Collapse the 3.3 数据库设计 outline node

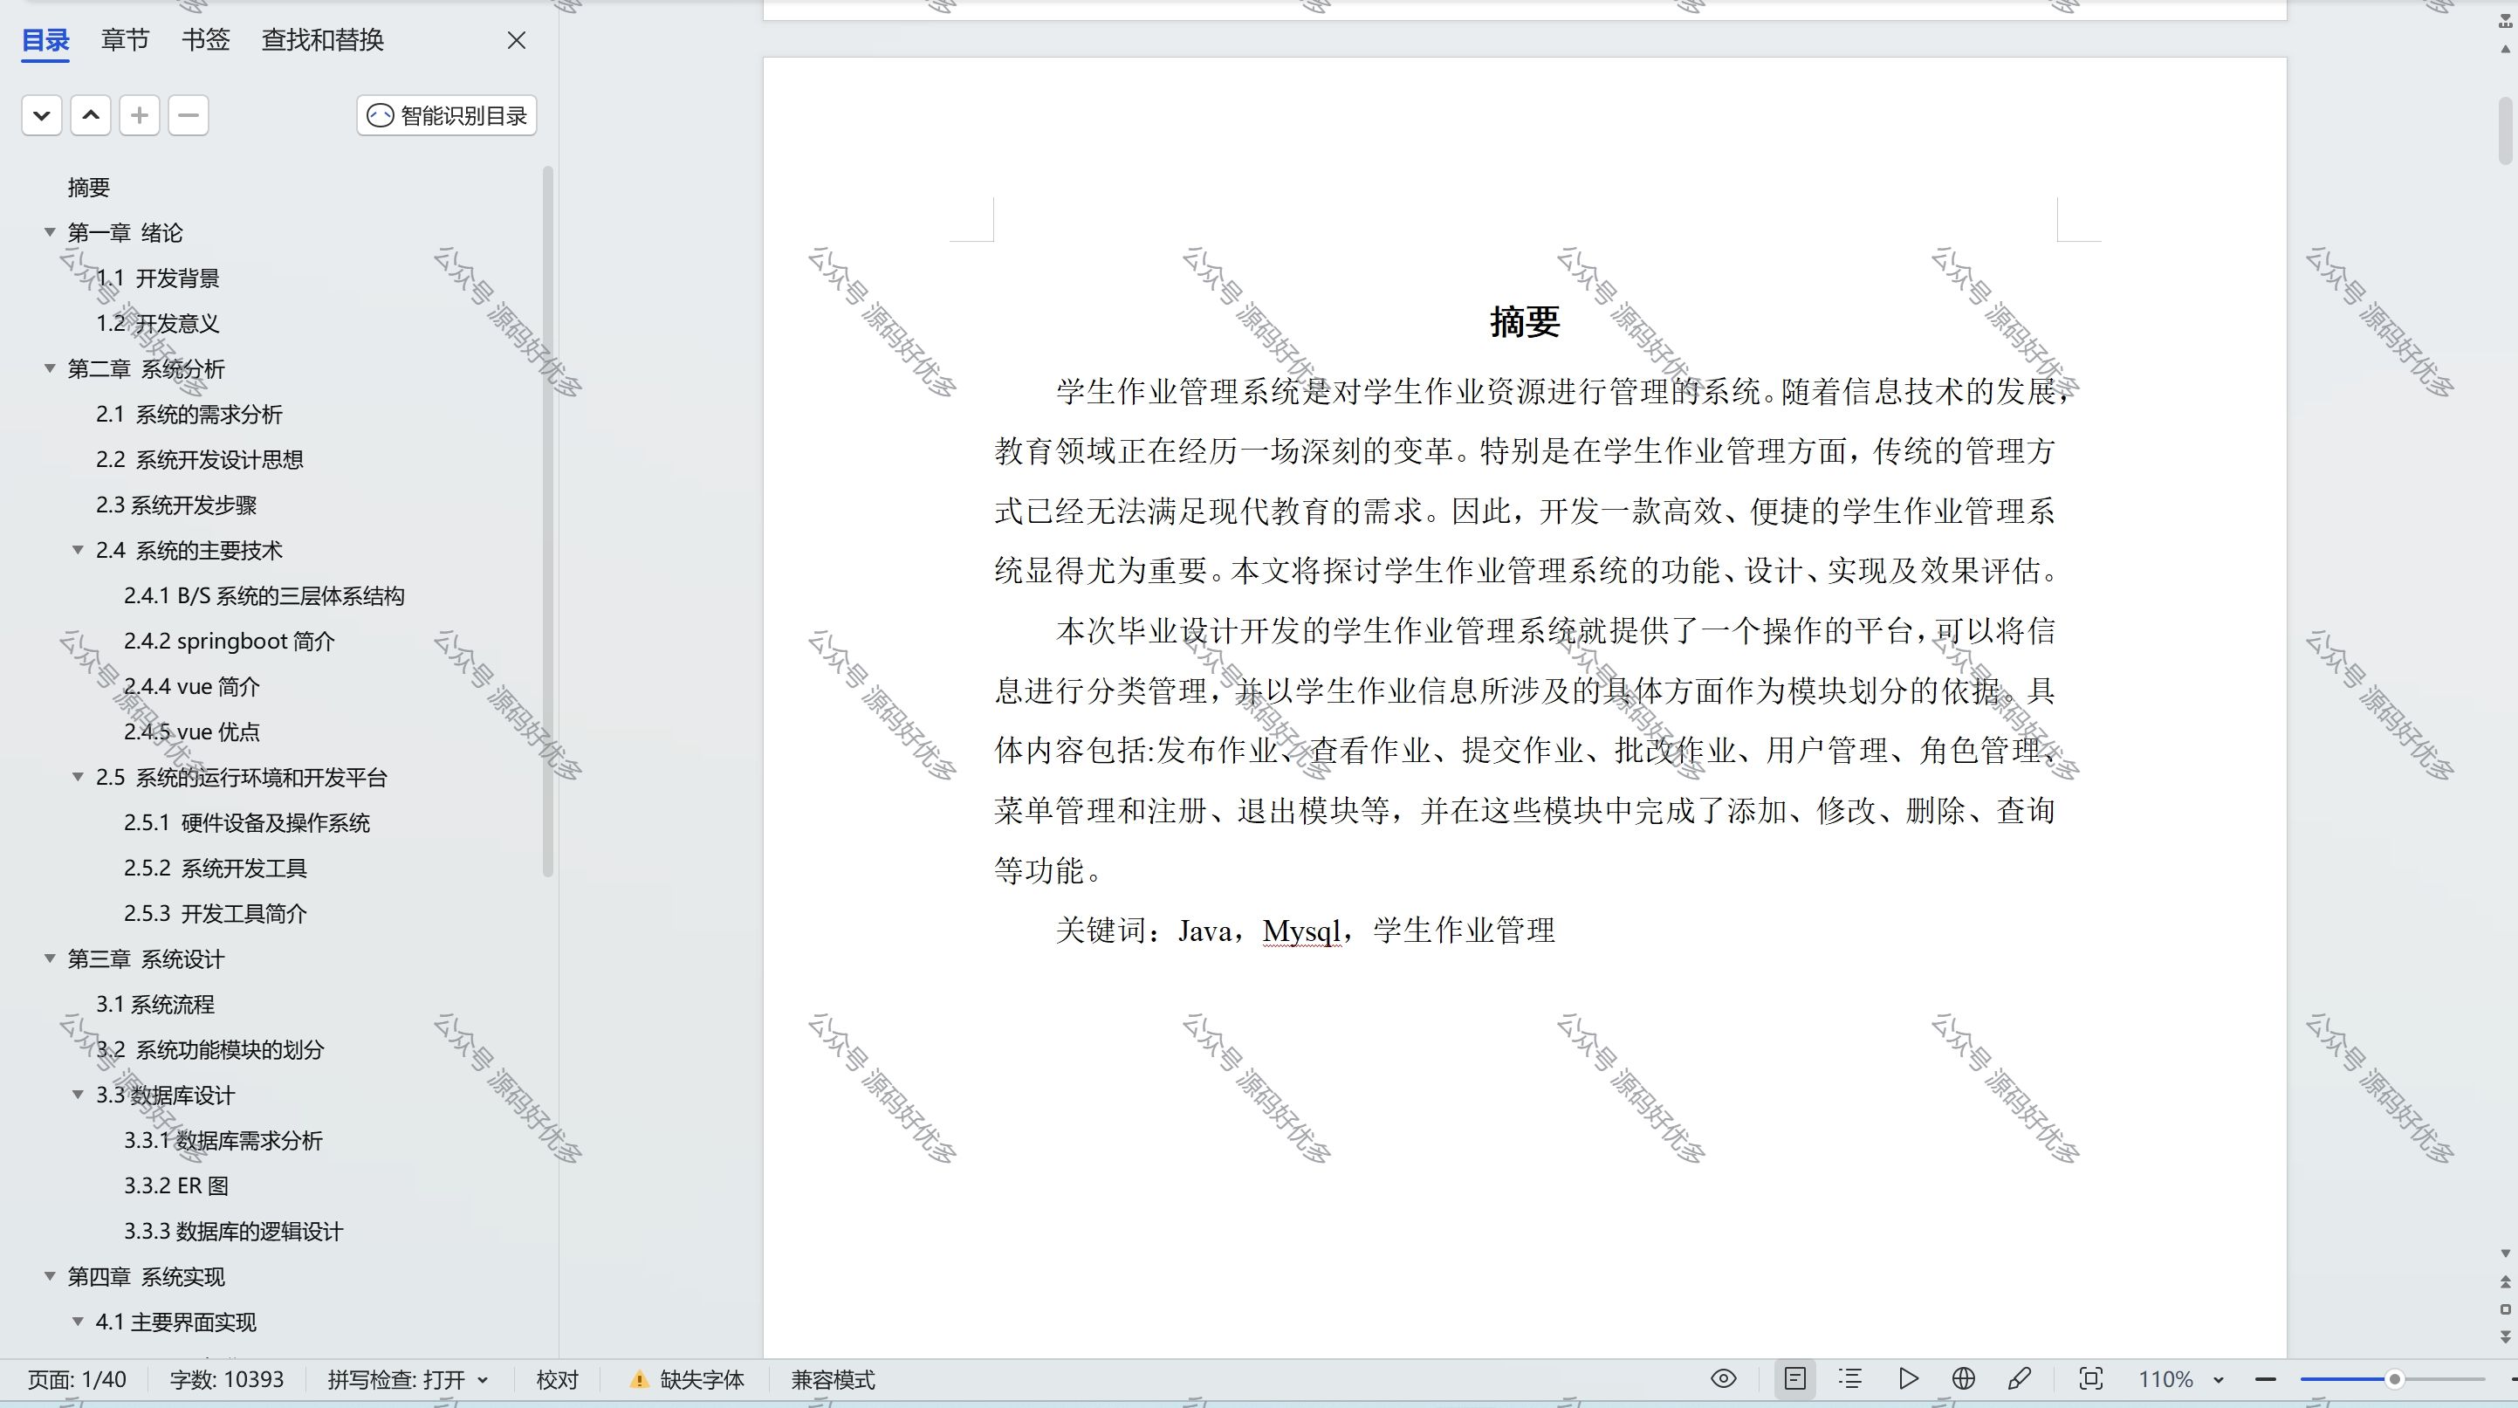click(x=79, y=1095)
